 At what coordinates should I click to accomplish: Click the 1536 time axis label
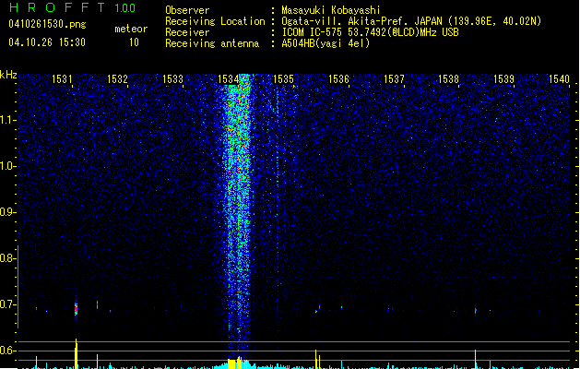pos(338,78)
